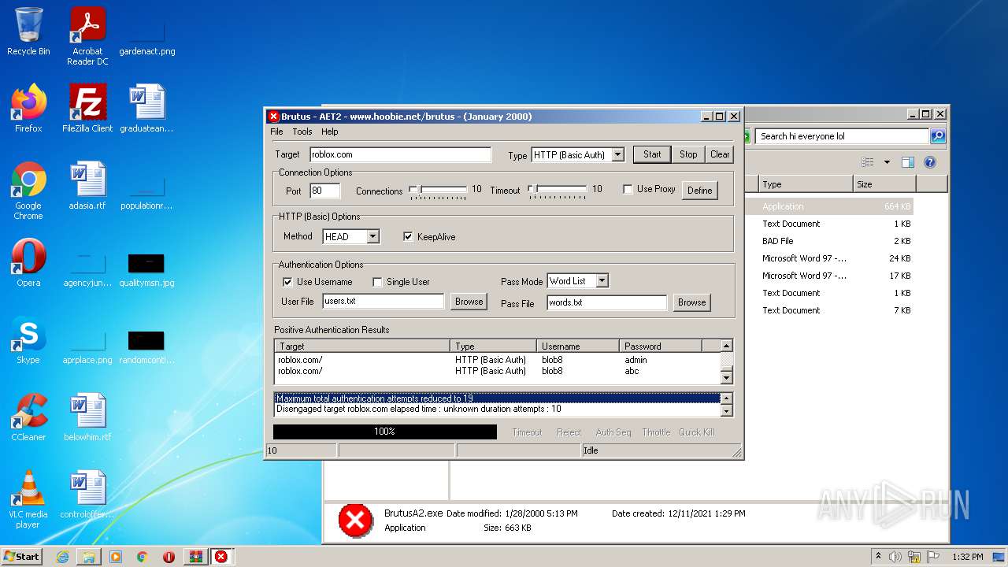1008x567 pixels.
Task: Select belowhim.rtf on desktop
Action: click(87, 417)
